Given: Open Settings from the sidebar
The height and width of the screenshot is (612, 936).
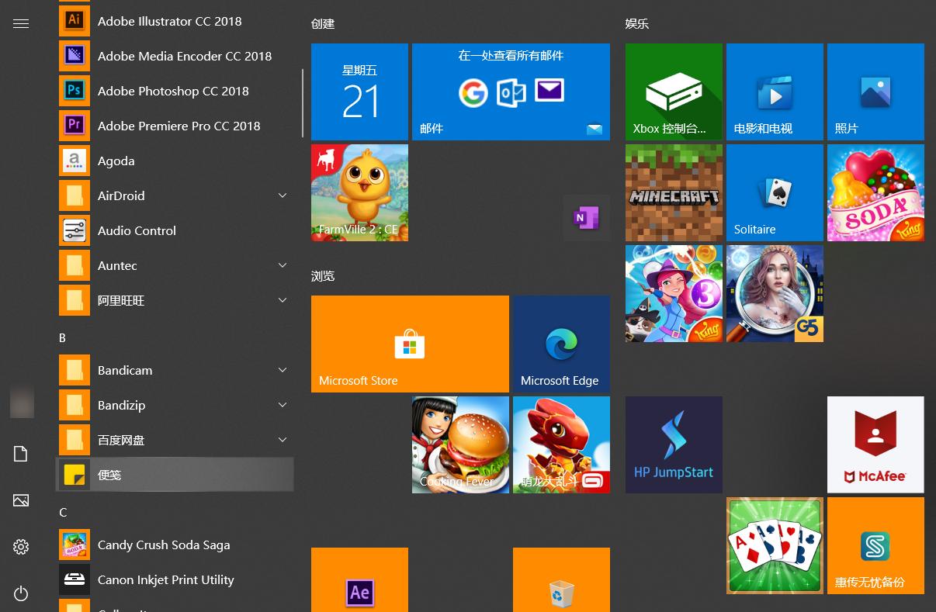Looking at the screenshot, I should [x=21, y=547].
